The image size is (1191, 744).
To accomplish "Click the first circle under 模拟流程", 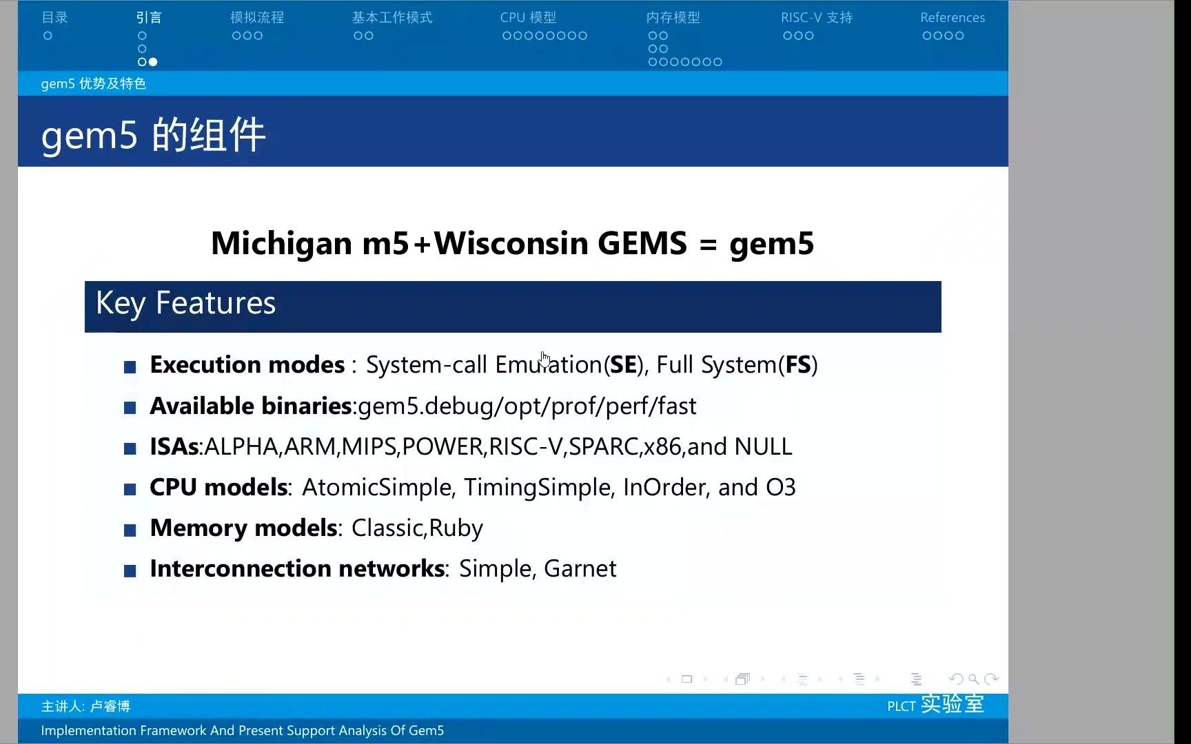I will (x=236, y=36).
